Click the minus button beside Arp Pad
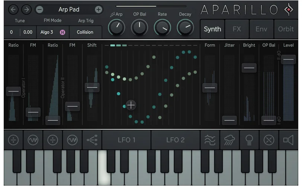This screenshot has height=186, width=302. point(40,9)
